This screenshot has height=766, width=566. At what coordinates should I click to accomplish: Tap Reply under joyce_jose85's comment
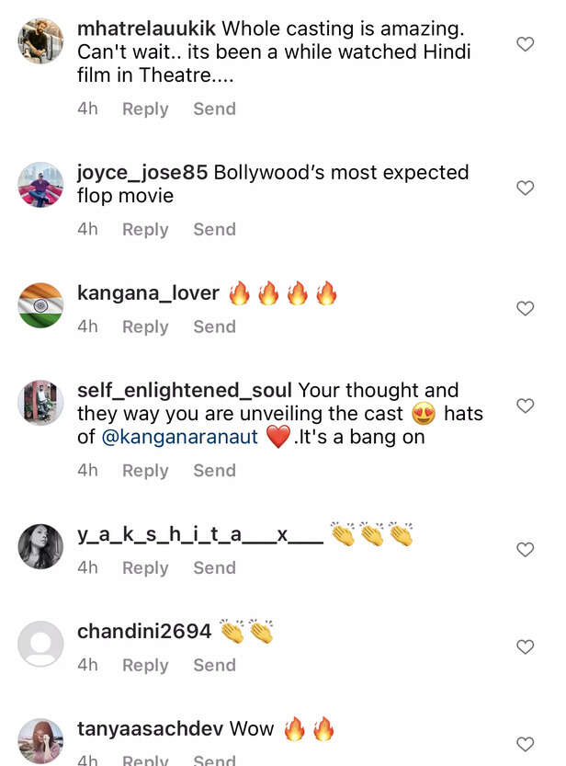tap(144, 229)
